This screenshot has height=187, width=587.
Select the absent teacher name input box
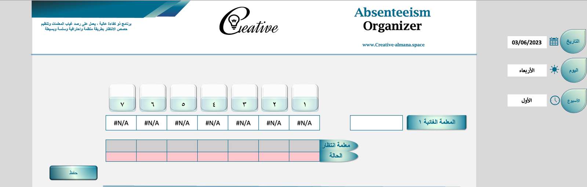[x=376, y=123]
